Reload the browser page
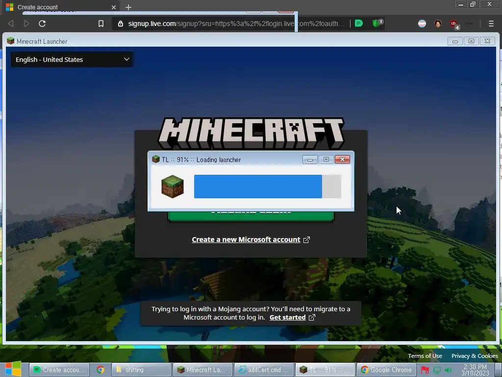Viewport: 502px width, 377px height. 42,24
